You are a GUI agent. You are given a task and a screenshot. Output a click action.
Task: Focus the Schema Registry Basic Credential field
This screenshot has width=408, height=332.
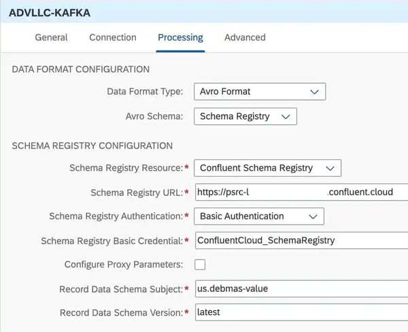point(299,240)
